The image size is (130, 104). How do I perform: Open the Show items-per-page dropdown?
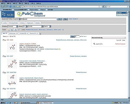[25, 26]
